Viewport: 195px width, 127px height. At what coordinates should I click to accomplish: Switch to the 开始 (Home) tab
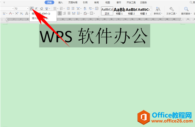(49, 2)
